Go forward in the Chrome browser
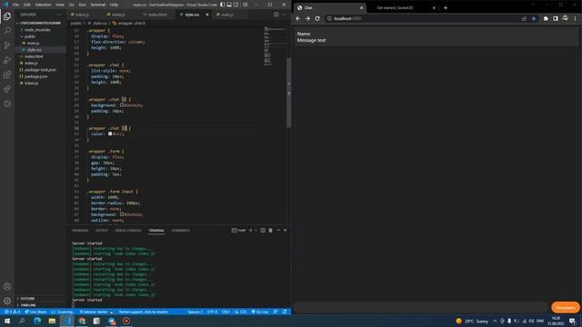 307,18
